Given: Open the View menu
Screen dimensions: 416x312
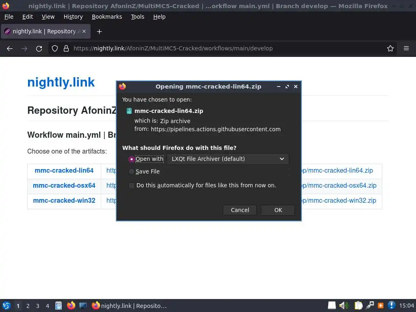Looking at the screenshot, I should (x=48, y=17).
